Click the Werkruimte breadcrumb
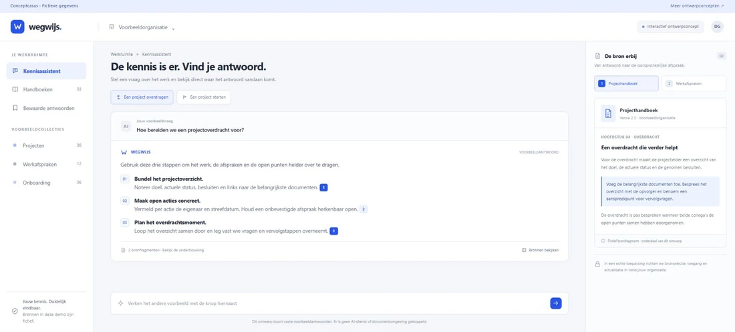 click(122, 55)
